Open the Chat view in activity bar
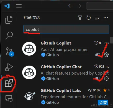 (9, 99)
